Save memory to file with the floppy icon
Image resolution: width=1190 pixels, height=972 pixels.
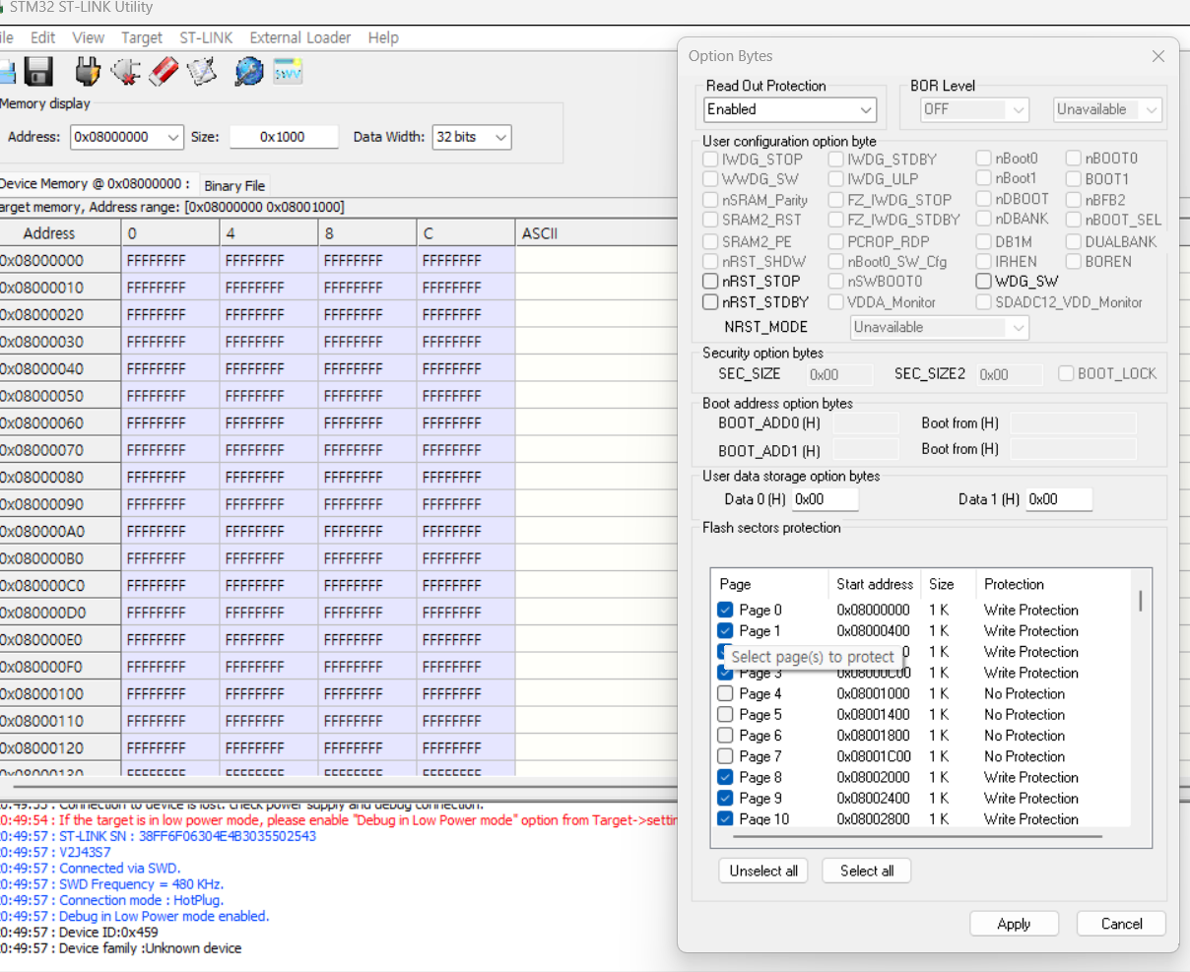37,70
